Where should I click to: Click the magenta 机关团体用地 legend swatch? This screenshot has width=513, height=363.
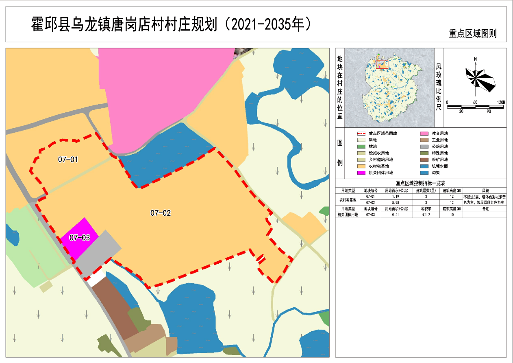(x=362, y=173)
